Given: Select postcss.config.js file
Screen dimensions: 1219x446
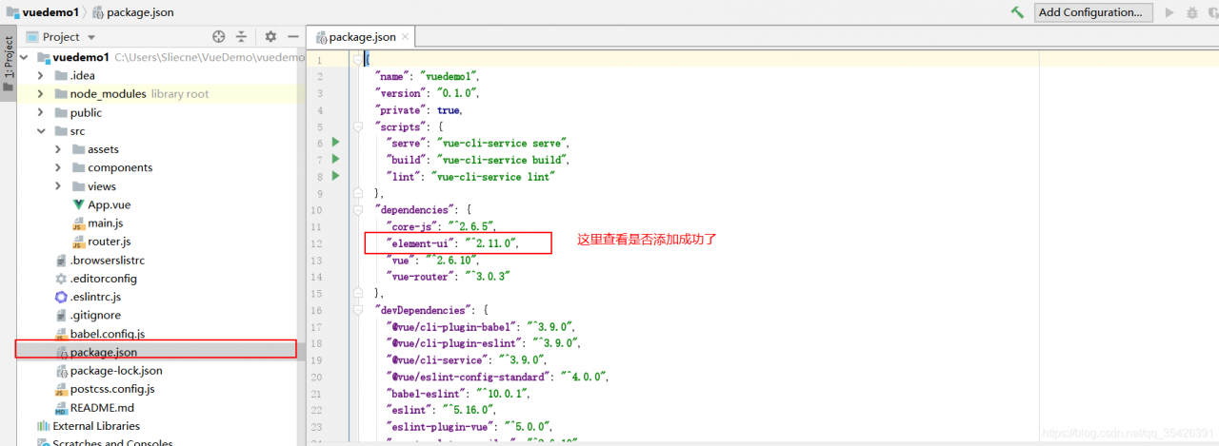Looking at the screenshot, I should 112,389.
